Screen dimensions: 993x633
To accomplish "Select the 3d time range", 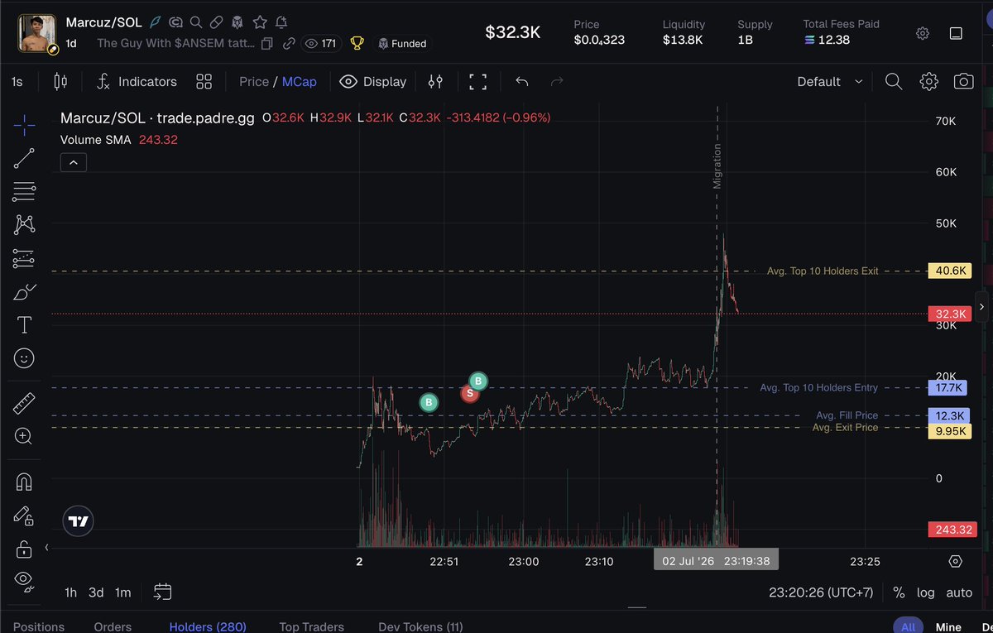I will coord(96,592).
